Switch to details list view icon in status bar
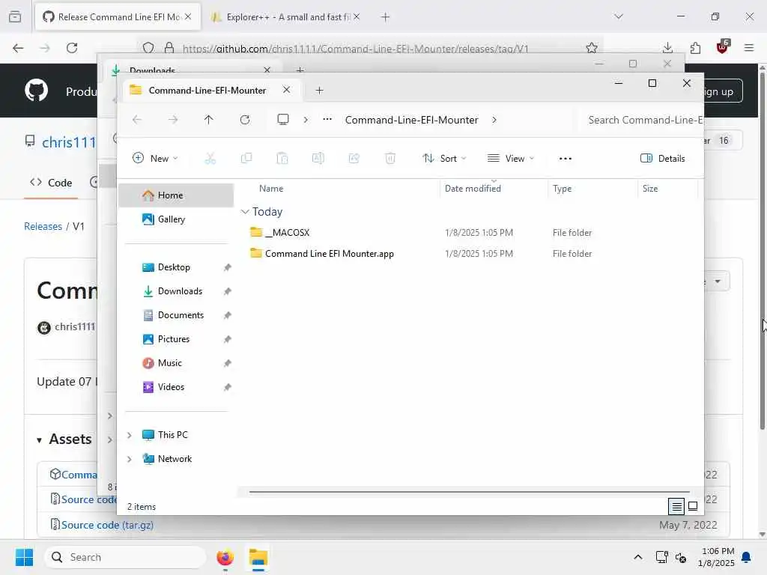This screenshot has height=575, width=767. coord(676,507)
